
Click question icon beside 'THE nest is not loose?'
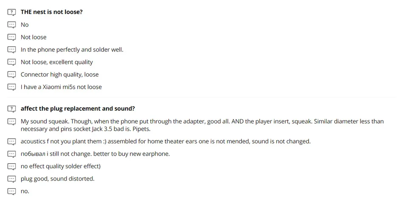(x=12, y=12)
